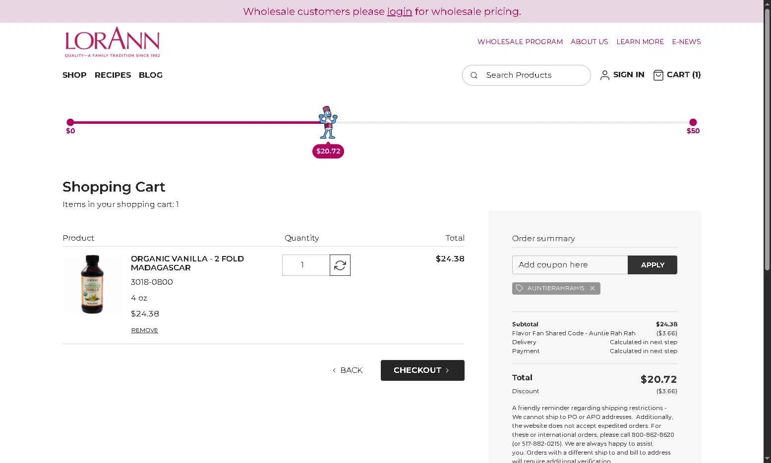
Task: Click the 'Order summary' heading
Action: tap(543, 239)
